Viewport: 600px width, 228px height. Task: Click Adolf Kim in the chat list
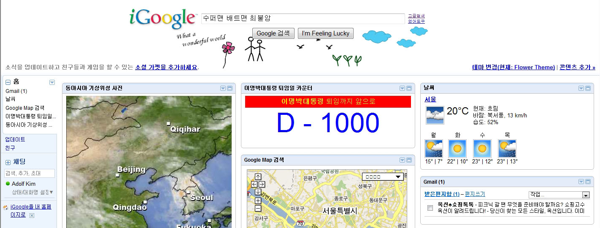(24, 184)
